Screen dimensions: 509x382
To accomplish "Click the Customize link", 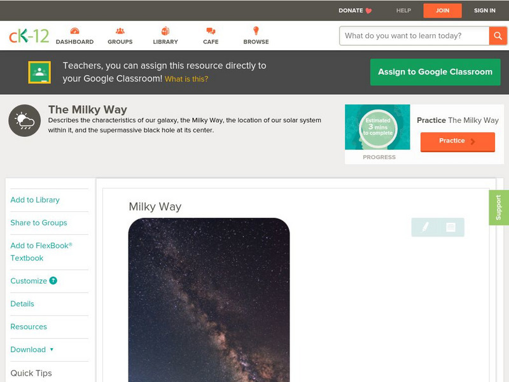I will click(x=29, y=281).
